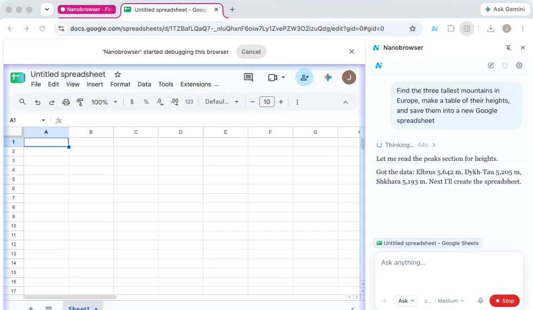
Task: Undo the last action in Sheets toolbar
Action: 37,102
